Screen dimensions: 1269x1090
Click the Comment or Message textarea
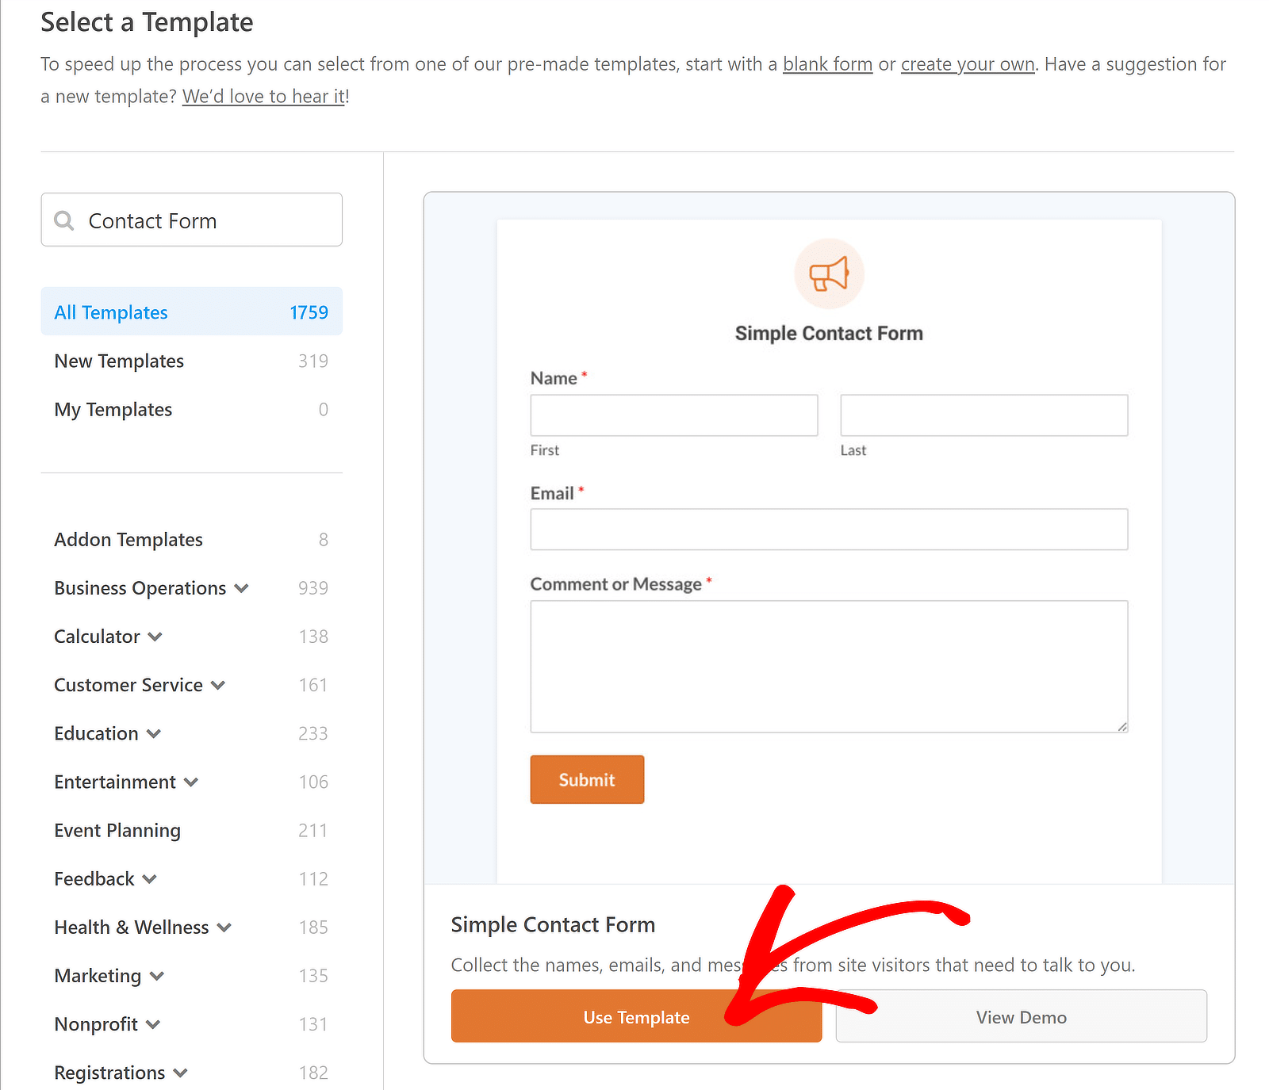829,667
